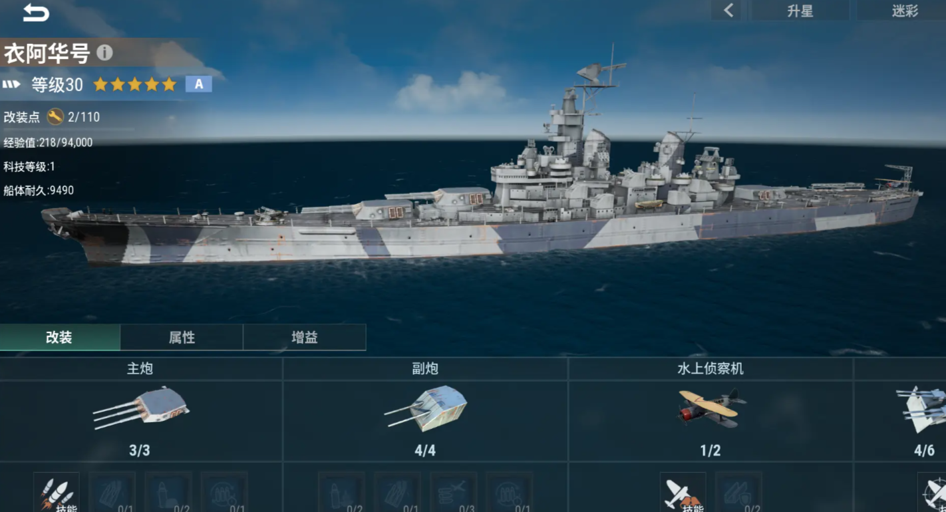The image size is (946, 512).
Task: Open the 升星 button
Action: pos(800,10)
